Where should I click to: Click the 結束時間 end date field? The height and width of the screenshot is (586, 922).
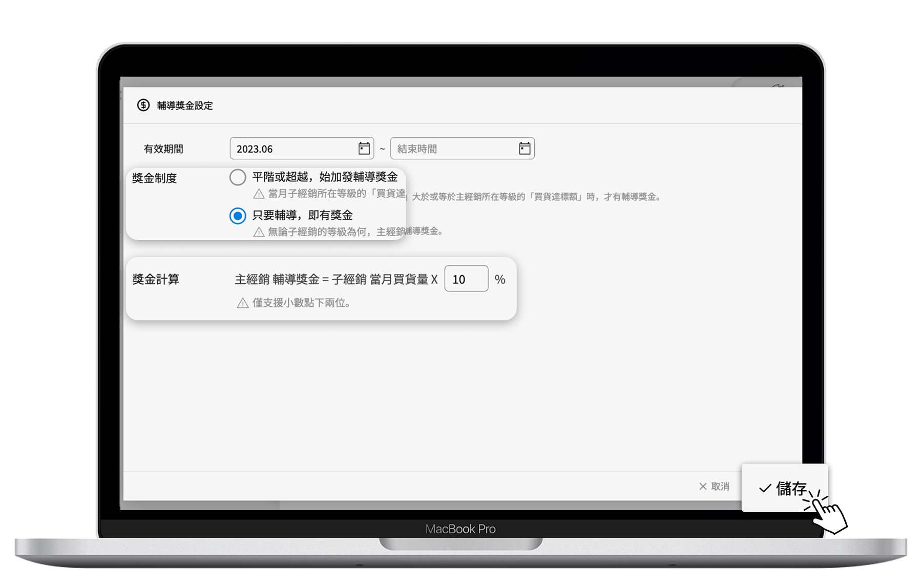click(453, 149)
